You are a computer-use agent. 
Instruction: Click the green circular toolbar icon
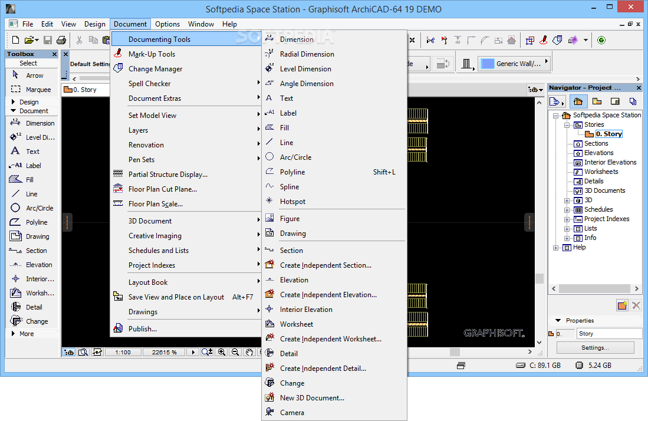tap(601, 40)
